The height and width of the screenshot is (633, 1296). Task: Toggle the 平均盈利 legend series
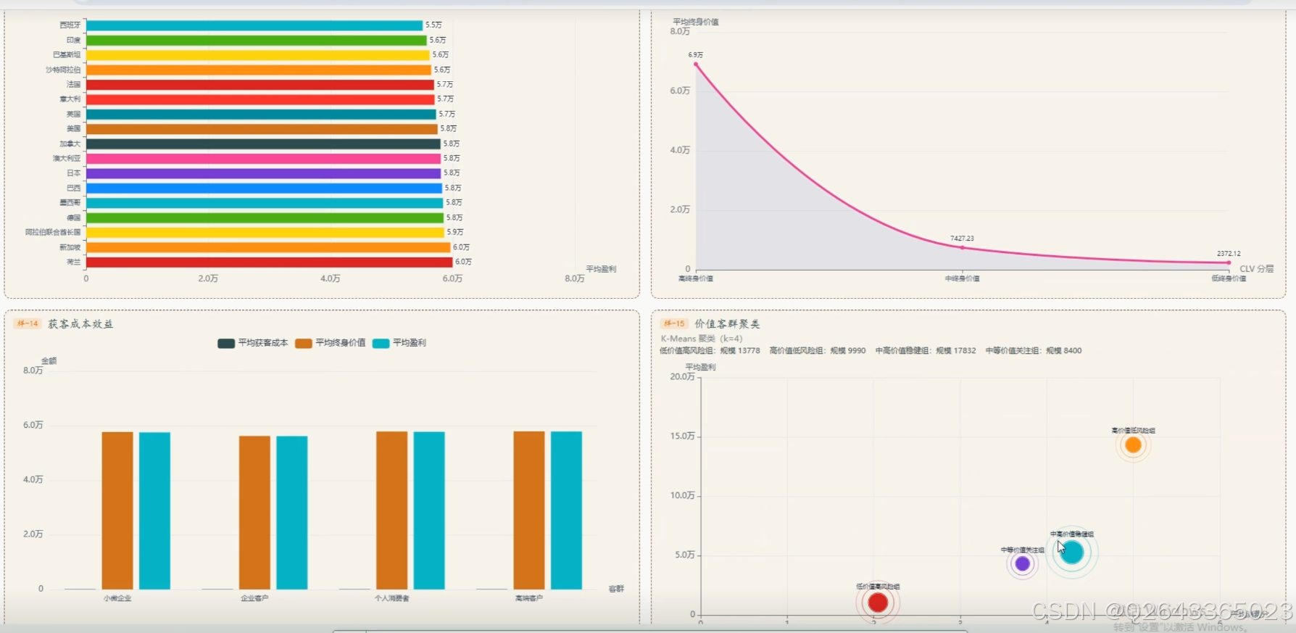coord(399,343)
